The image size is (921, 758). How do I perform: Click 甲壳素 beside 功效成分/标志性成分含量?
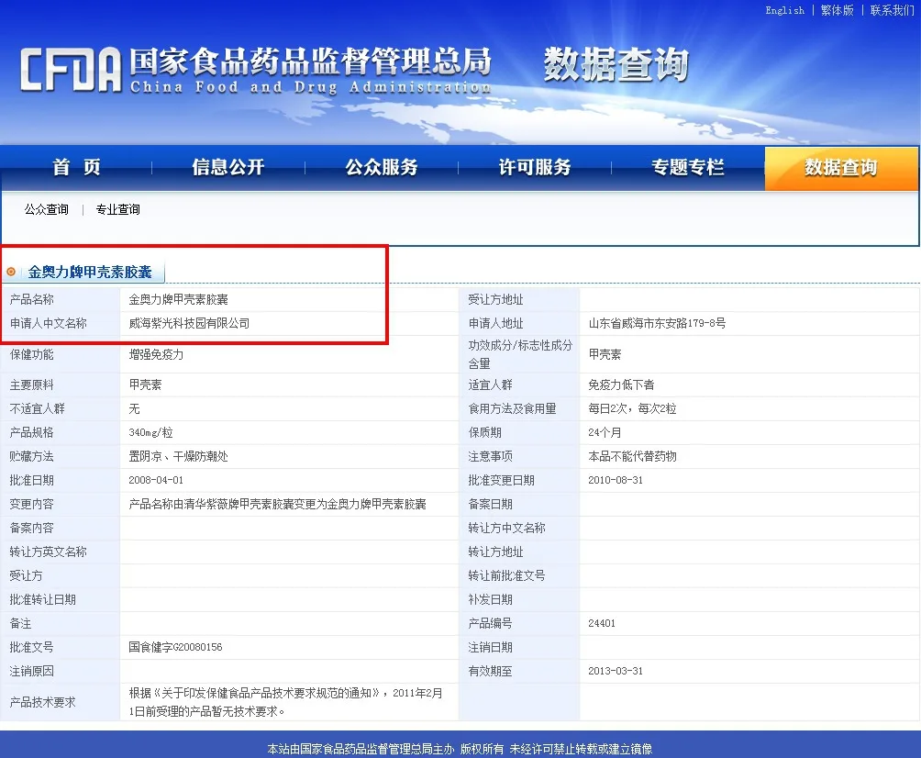[605, 354]
